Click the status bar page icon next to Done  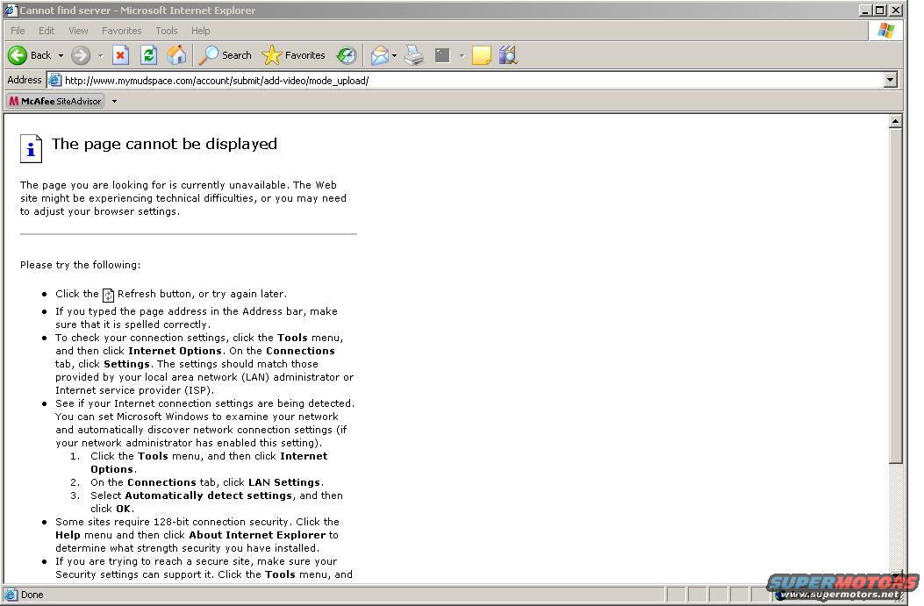11,595
